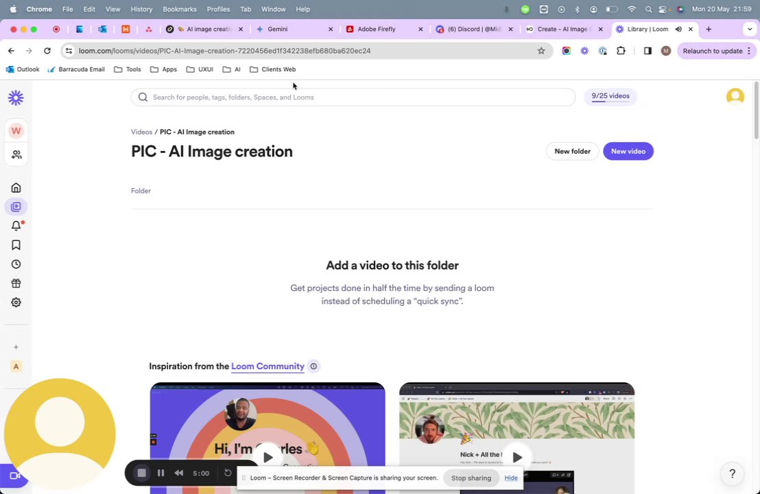This screenshot has height=494, width=760.
Task: Open the Bookmarks menu
Action: pos(179,9)
